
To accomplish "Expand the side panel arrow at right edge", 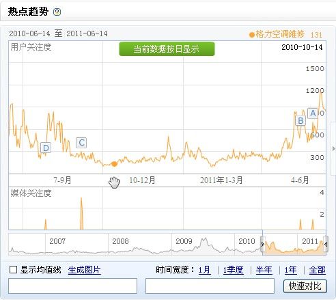I will point(333,148).
